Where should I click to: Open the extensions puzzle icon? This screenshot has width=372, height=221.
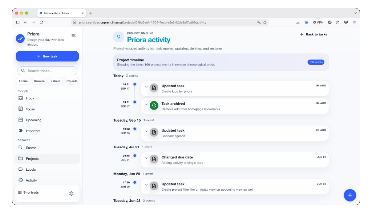(x=338, y=22)
